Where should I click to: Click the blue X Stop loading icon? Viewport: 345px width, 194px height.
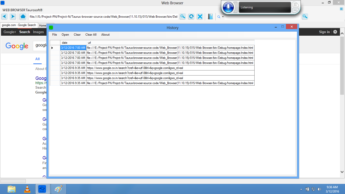coord(200,17)
